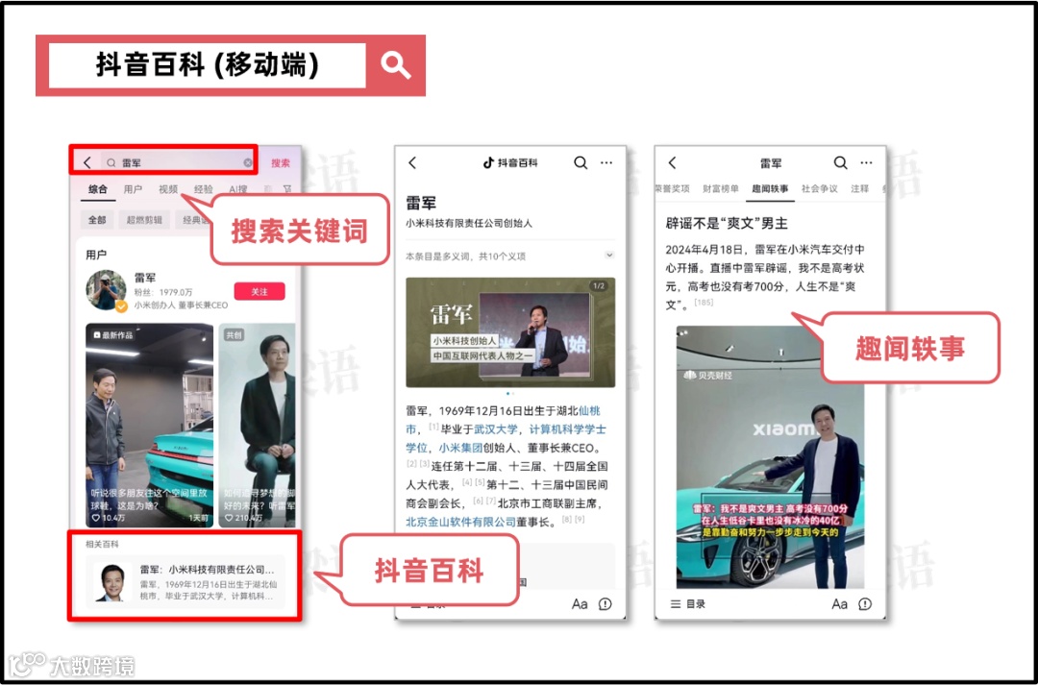Tap feedback icon on 趣闻轶事 page bottom bar
This screenshot has width=1038, height=685.
[x=865, y=603]
